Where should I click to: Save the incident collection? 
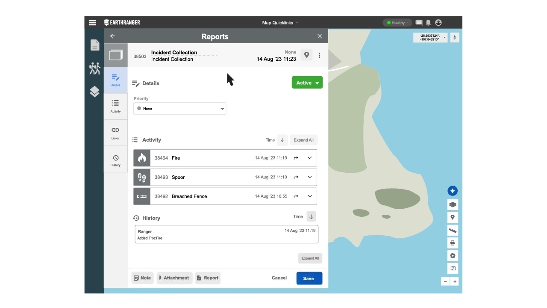tap(309, 278)
